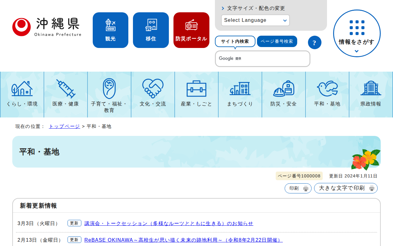Click the Okinawa Prefecture logo

tap(47, 27)
